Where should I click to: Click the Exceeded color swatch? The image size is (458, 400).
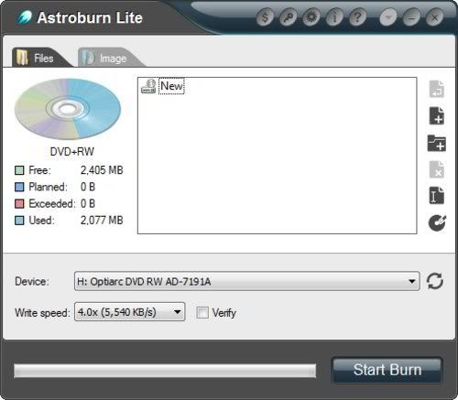19,203
